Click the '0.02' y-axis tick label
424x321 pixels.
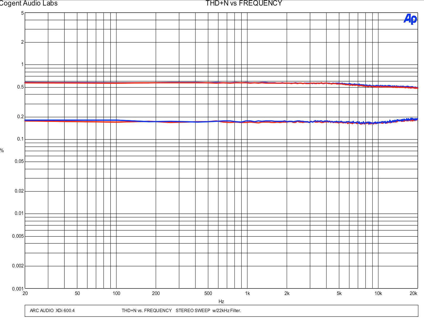pyautogui.click(x=19, y=191)
